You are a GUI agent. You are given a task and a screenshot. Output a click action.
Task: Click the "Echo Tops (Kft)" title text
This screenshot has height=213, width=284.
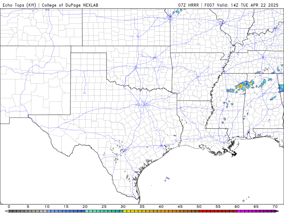pos(20,5)
